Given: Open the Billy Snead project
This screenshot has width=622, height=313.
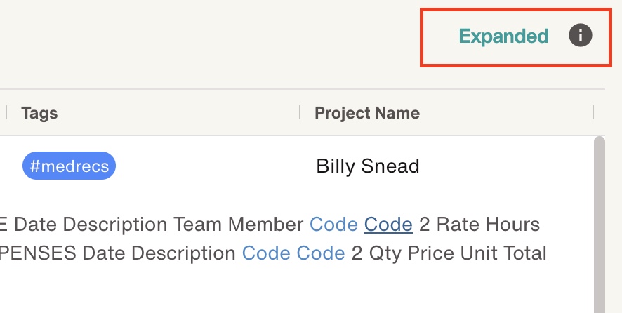Looking at the screenshot, I should tap(367, 166).
